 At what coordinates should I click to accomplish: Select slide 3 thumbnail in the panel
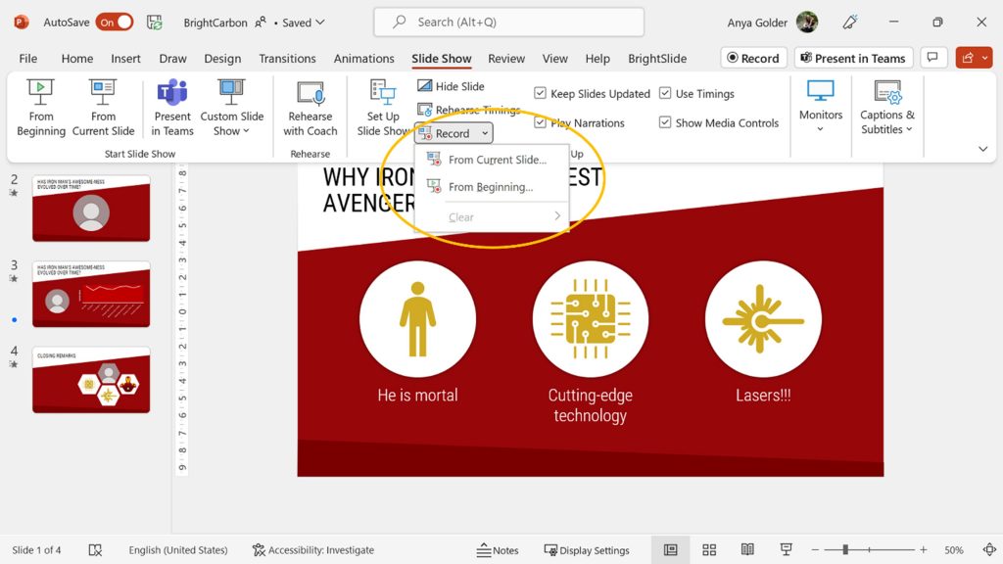90,295
